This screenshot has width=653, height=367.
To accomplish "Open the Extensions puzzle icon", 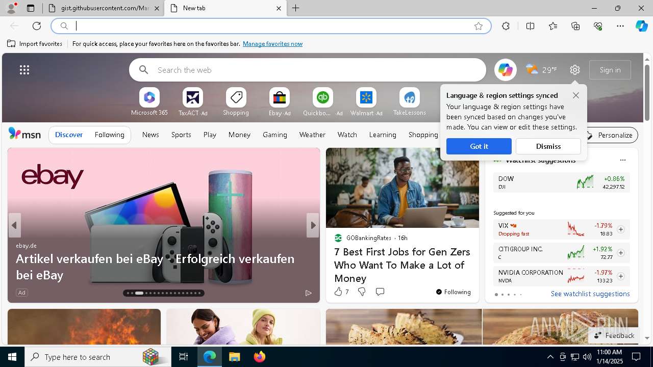I will pos(506,26).
